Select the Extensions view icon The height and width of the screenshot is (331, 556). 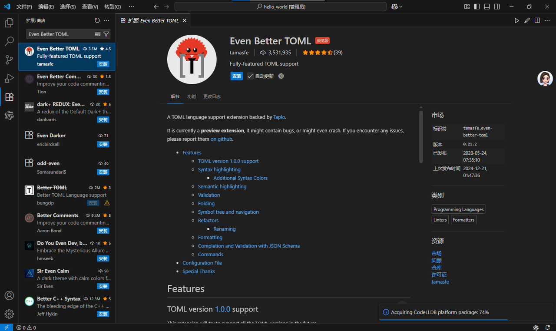(x=9, y=97)
